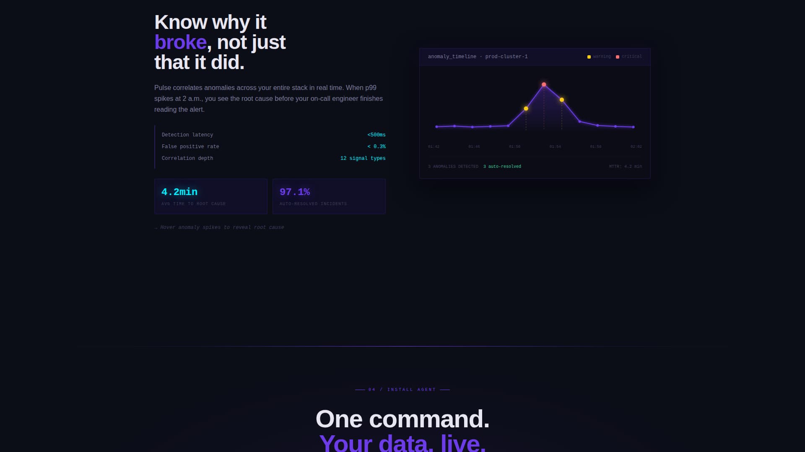Click the '3 auto-resolved' status text
This screenshot has width=805, height=452.
(x=502, y=167)
